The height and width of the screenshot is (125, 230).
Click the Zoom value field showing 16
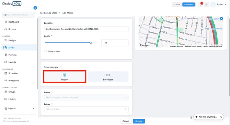click(115, 43)
